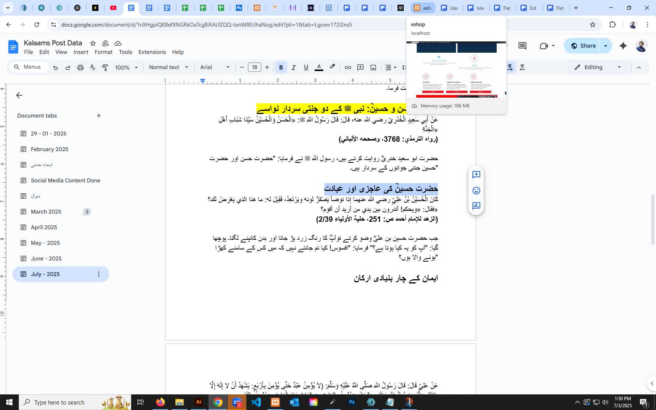Click the Windows Start button
The height and width of the screenshot is (410, 656).
(9, 402)
